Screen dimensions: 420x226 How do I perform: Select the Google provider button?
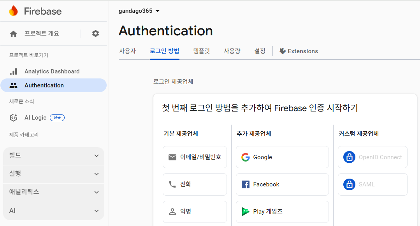(x=282, y=157)
